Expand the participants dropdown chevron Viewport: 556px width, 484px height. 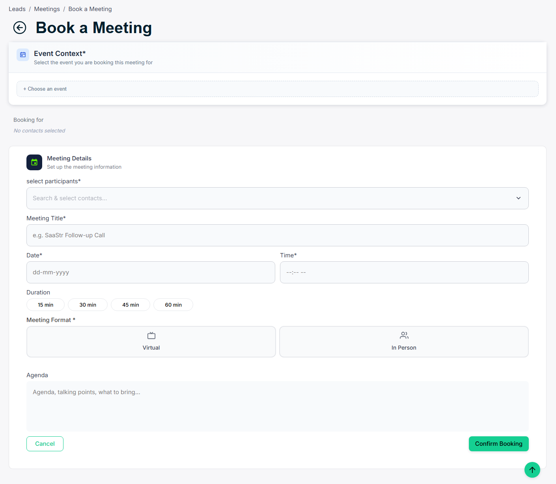coord(519,198)
